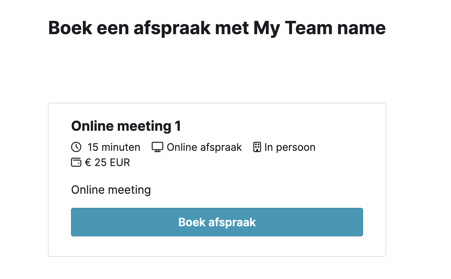Image resolution: width=451 pixels, height=279 pixels.
Task: Click the monitor icon for online appointment
Action: click(x=157, y=147)
